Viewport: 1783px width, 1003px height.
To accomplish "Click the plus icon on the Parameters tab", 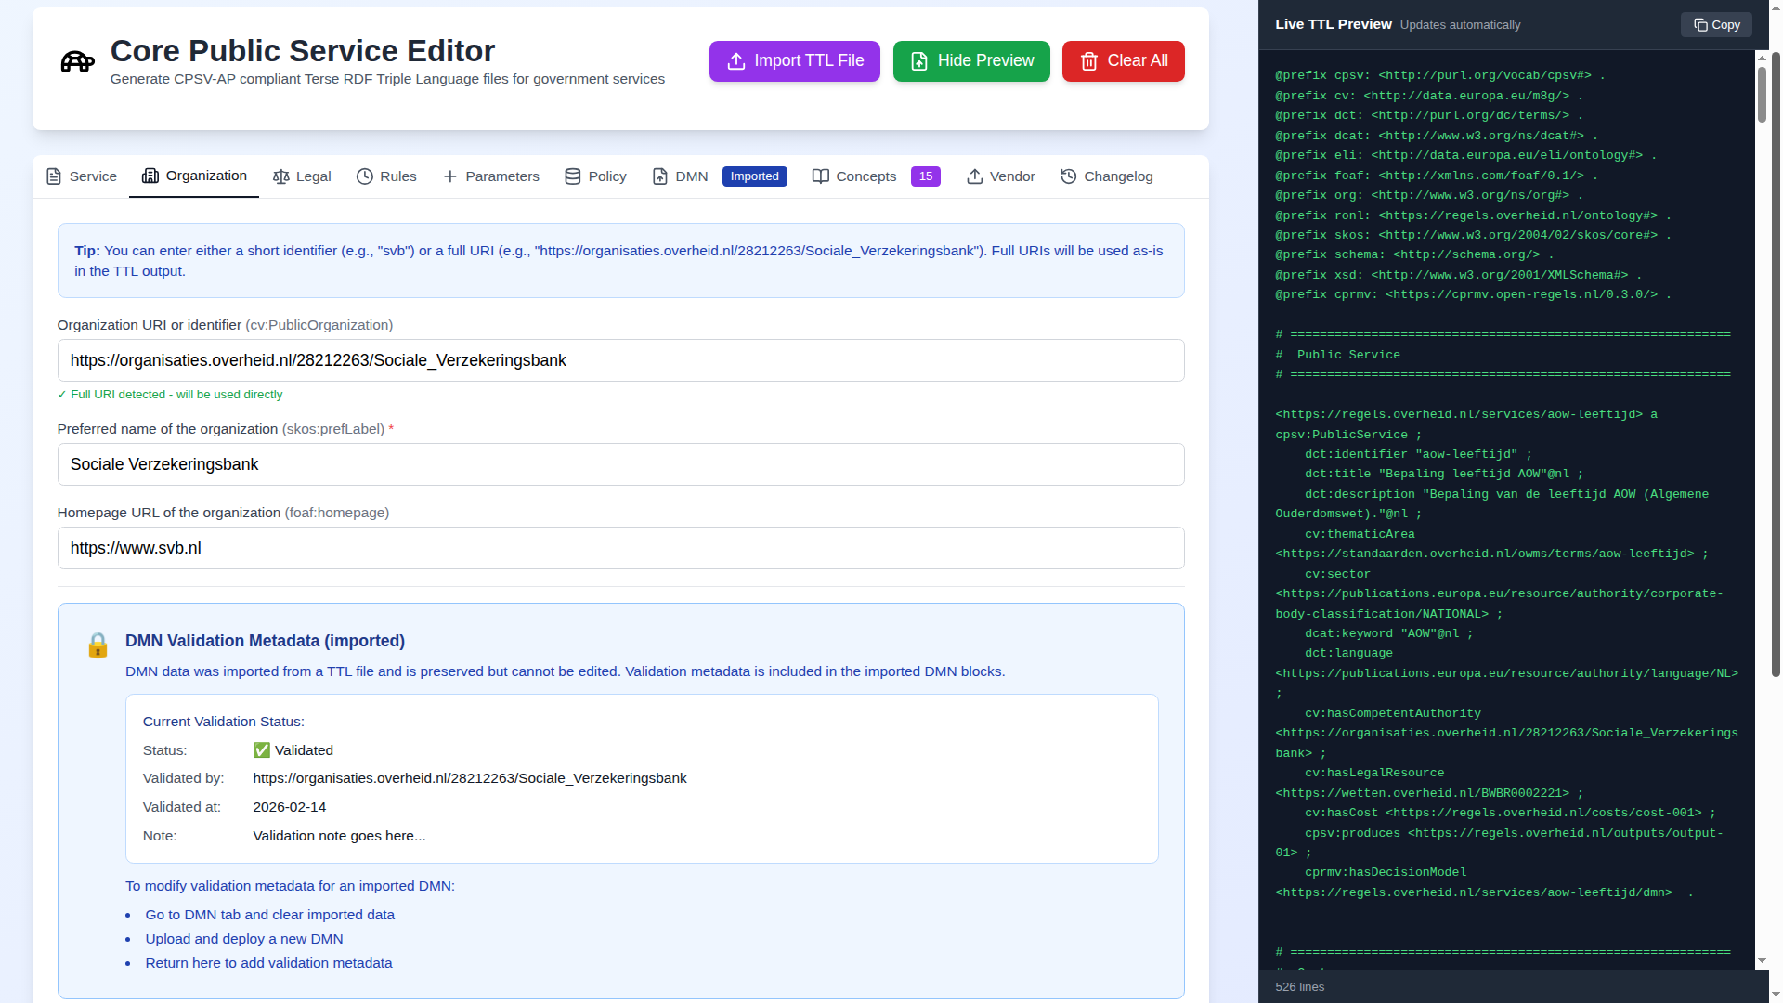I will point(449,176).
